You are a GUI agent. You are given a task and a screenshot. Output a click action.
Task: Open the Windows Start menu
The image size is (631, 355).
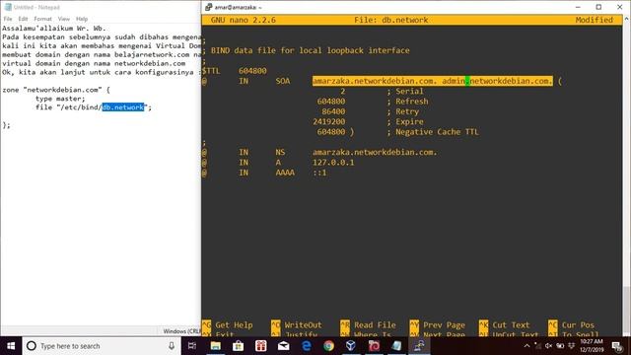11,346
